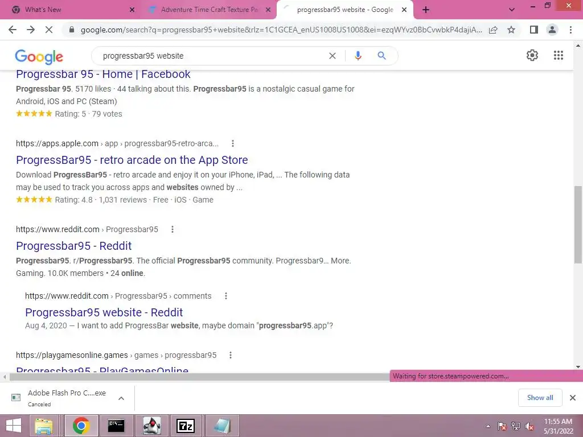This screenshot has height=437, width=583.
Task: Open the Action Center flag icon
Action: click(x=502, y=426)
